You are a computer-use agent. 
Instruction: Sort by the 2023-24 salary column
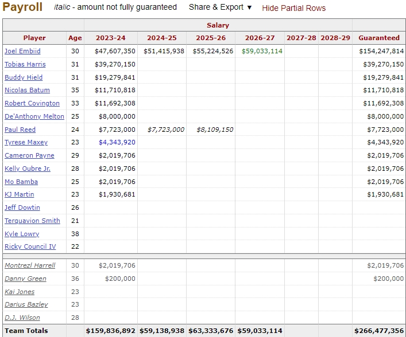click(110, 38)
